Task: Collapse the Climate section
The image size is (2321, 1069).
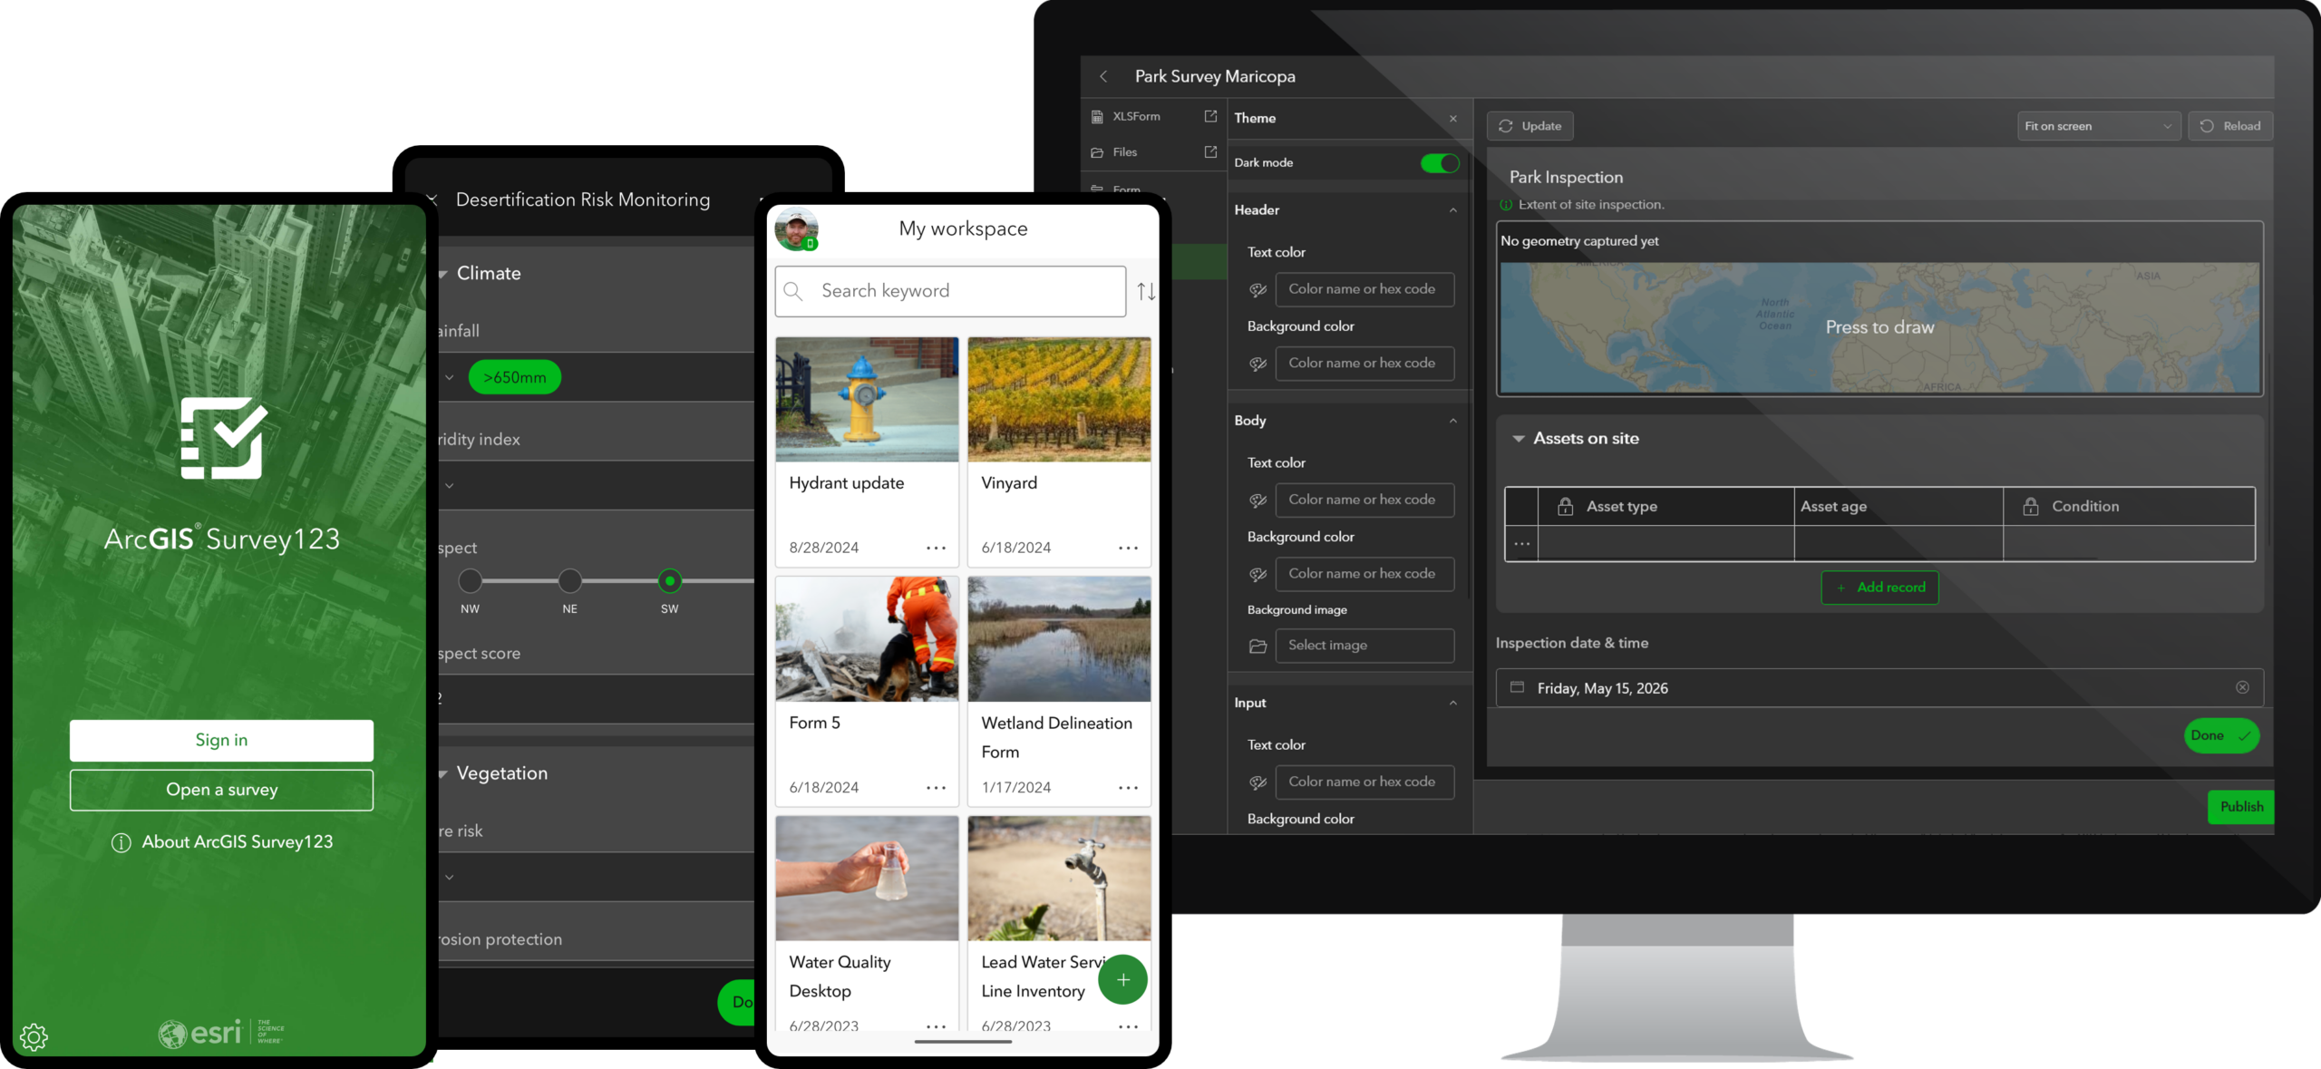Action: (443, 274)
